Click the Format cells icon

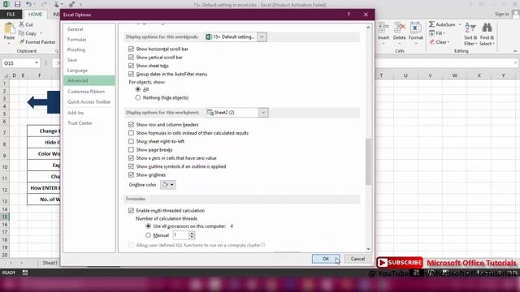click(415, 28)
